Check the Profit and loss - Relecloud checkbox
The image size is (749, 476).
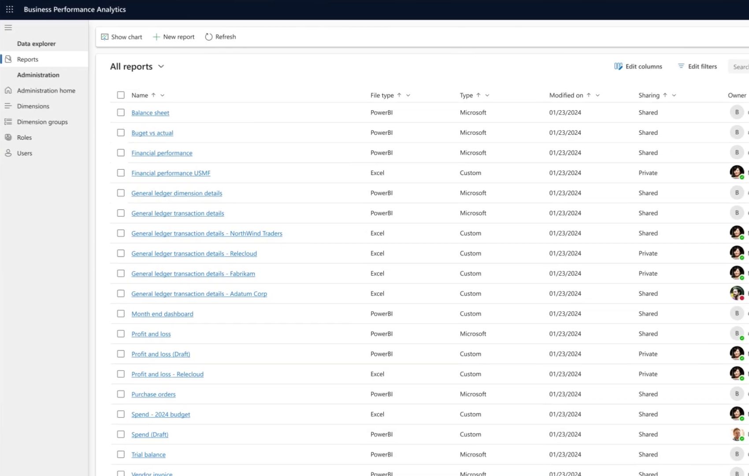[x=121, y=374]
